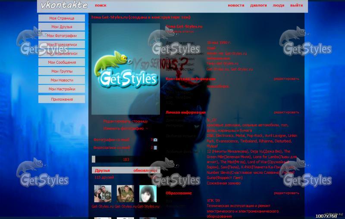This screenshot has width=345, height=219.
Task: Click the page title Тема Get-Styles.ru (создана в конструкторе тем)
Action: (x=141, y=17)
